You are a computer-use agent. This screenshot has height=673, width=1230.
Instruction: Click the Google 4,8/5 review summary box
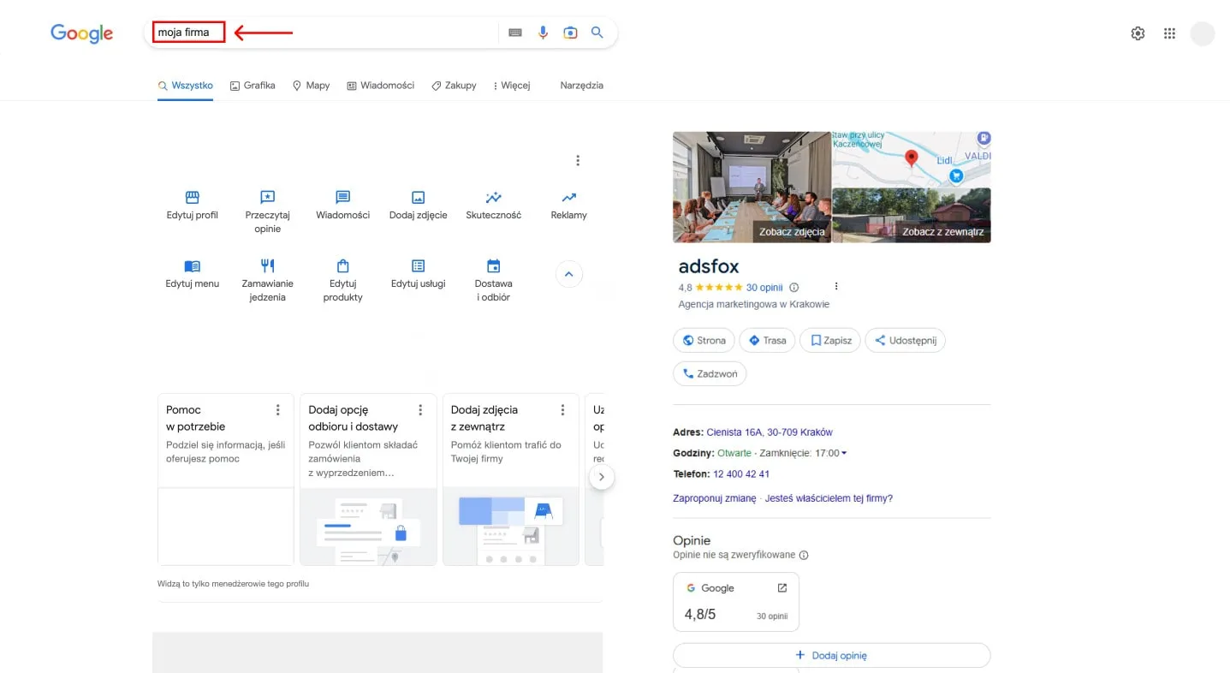736,602
